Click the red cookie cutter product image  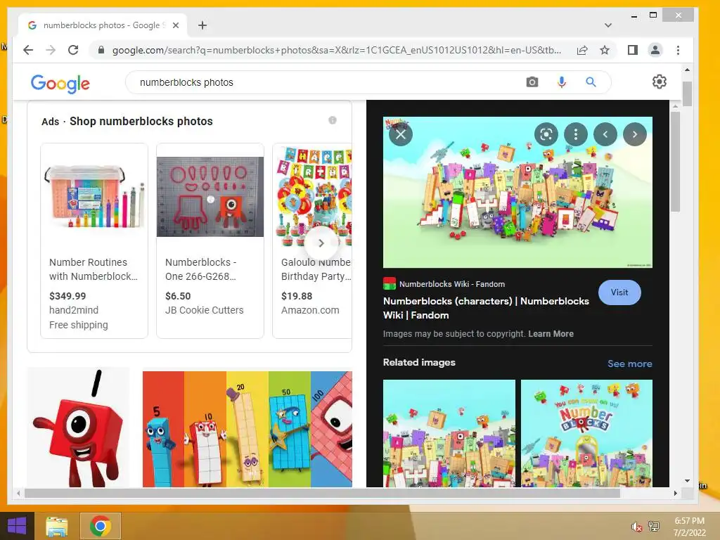[x=210, y=197]
